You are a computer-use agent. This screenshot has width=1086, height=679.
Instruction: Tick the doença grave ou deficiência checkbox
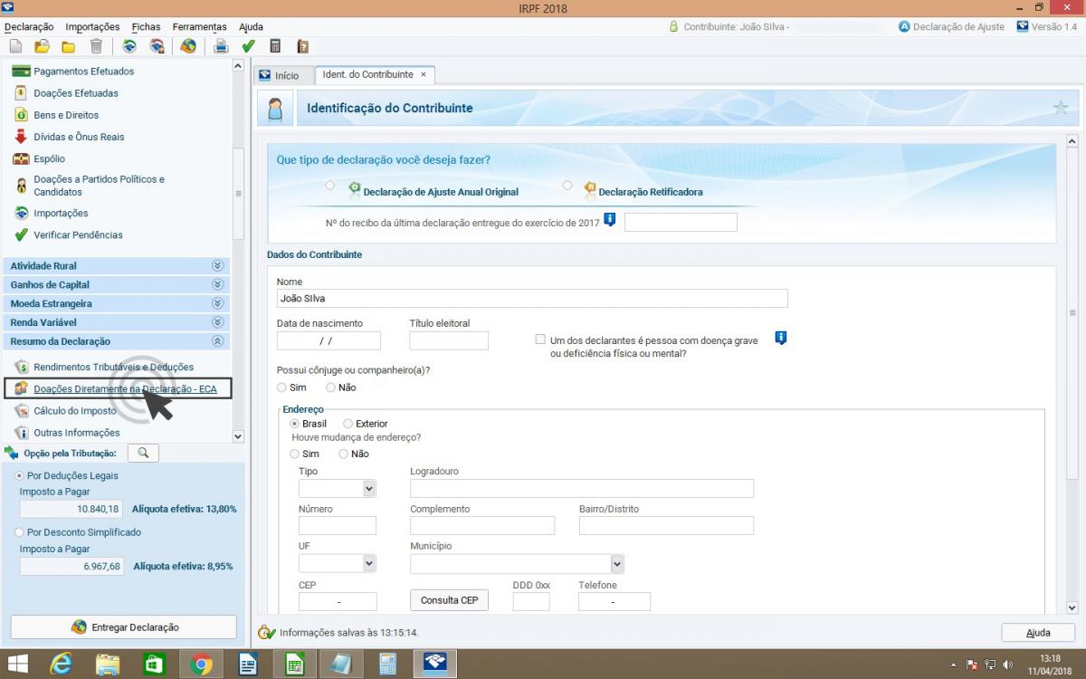point(540,339)
